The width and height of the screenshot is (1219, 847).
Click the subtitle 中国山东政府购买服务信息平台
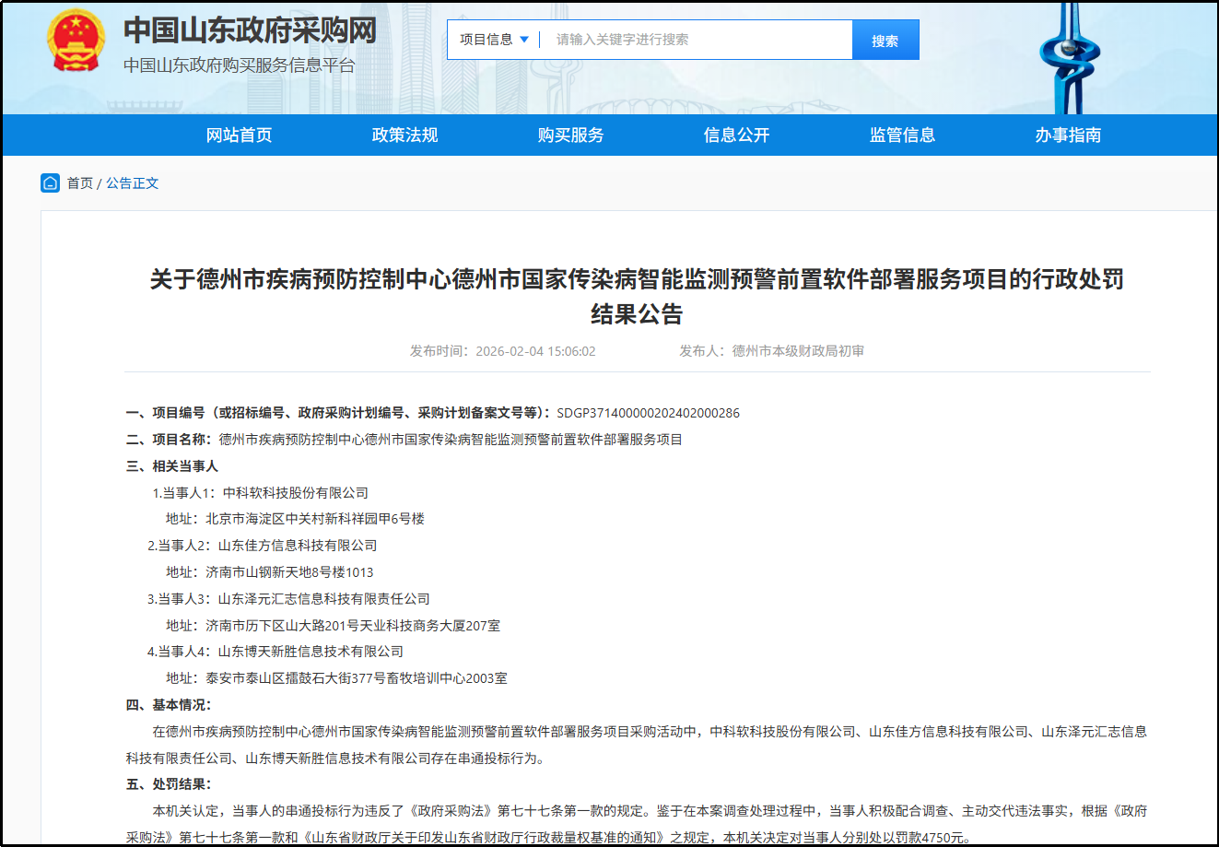point(238,65)
